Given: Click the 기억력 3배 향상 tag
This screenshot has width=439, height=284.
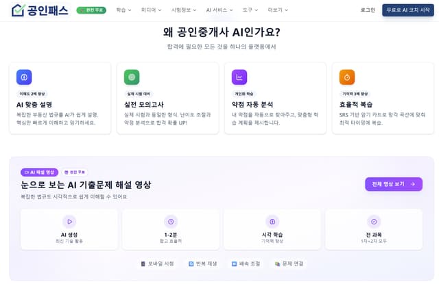Looking at the screenshot, I should click(355, 94).
